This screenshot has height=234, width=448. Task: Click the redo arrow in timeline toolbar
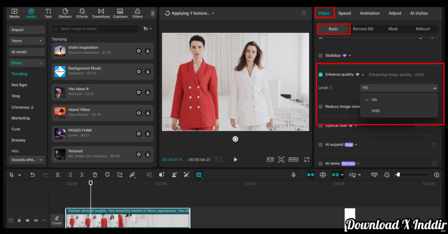coord(45,175)
